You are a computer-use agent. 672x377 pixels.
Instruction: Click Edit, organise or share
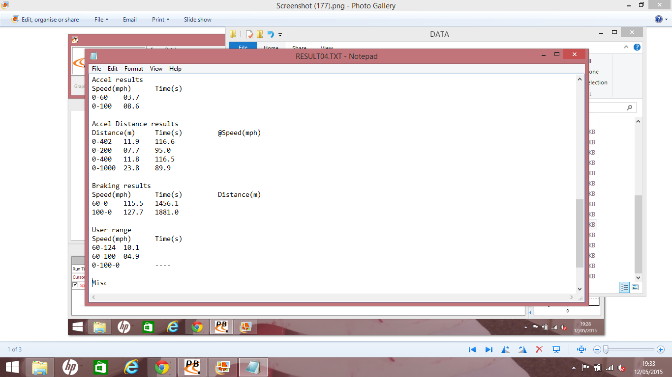[45, 20]
